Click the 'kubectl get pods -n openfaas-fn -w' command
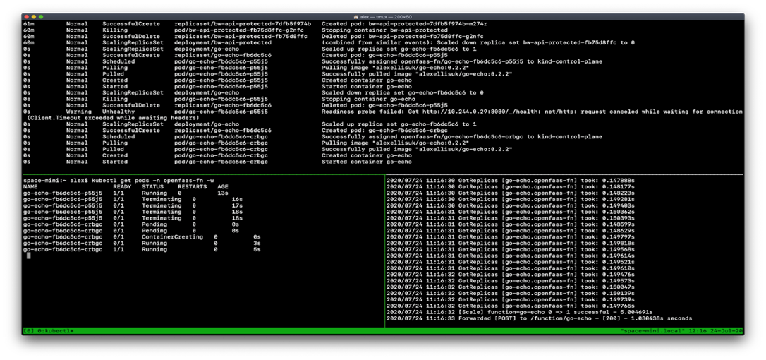The height and width of the screenshot is (360, 766). pyautogui.click(x=152, y=181)
